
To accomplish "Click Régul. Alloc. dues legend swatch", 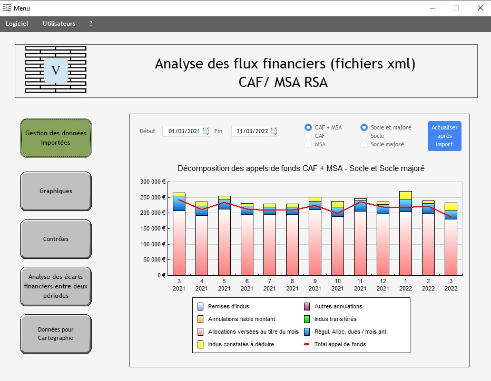I will (307, 332).
